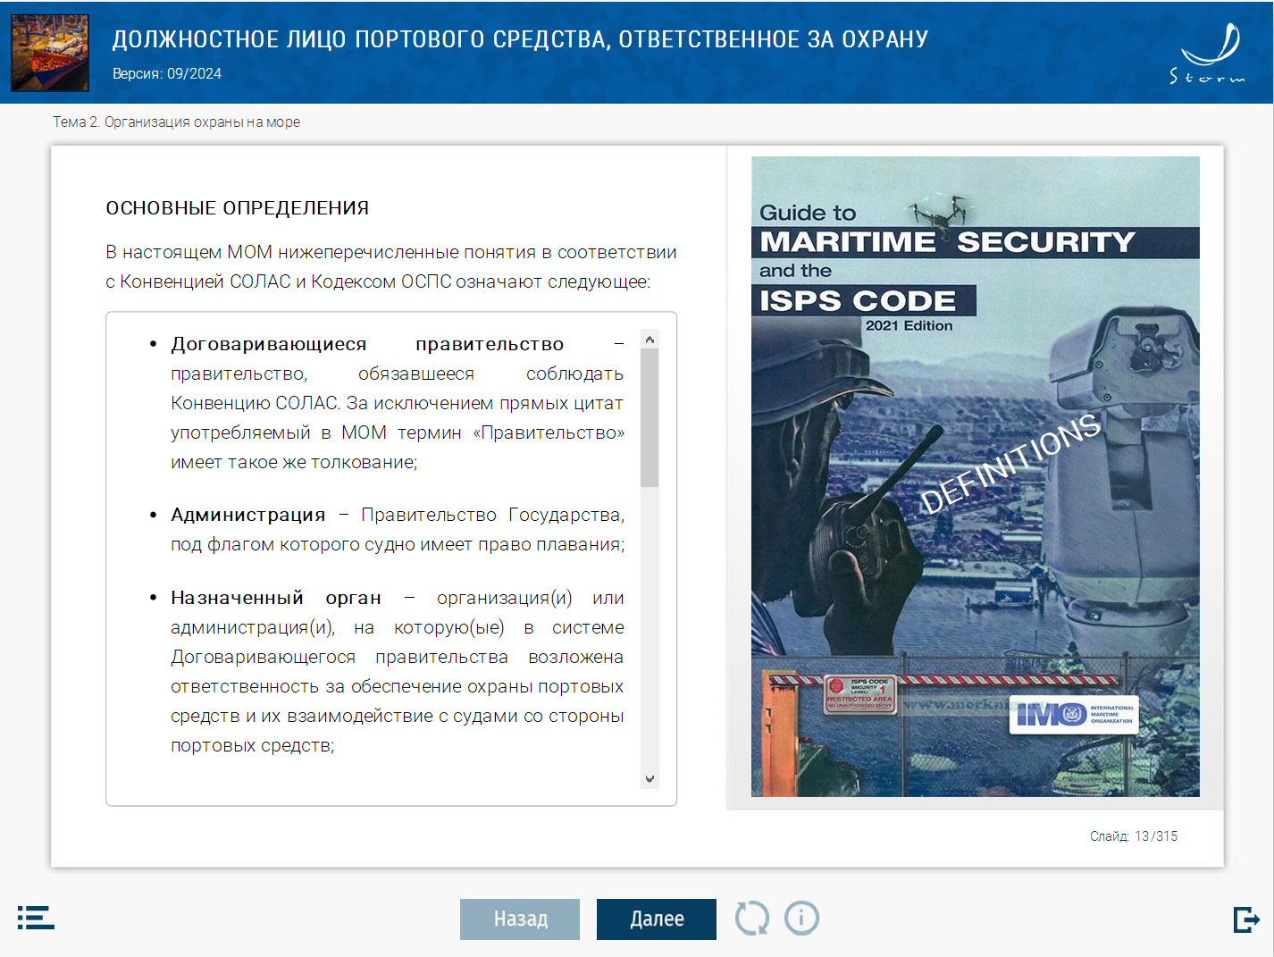Click the IMO logo on the cover

tap(1074, 714)
